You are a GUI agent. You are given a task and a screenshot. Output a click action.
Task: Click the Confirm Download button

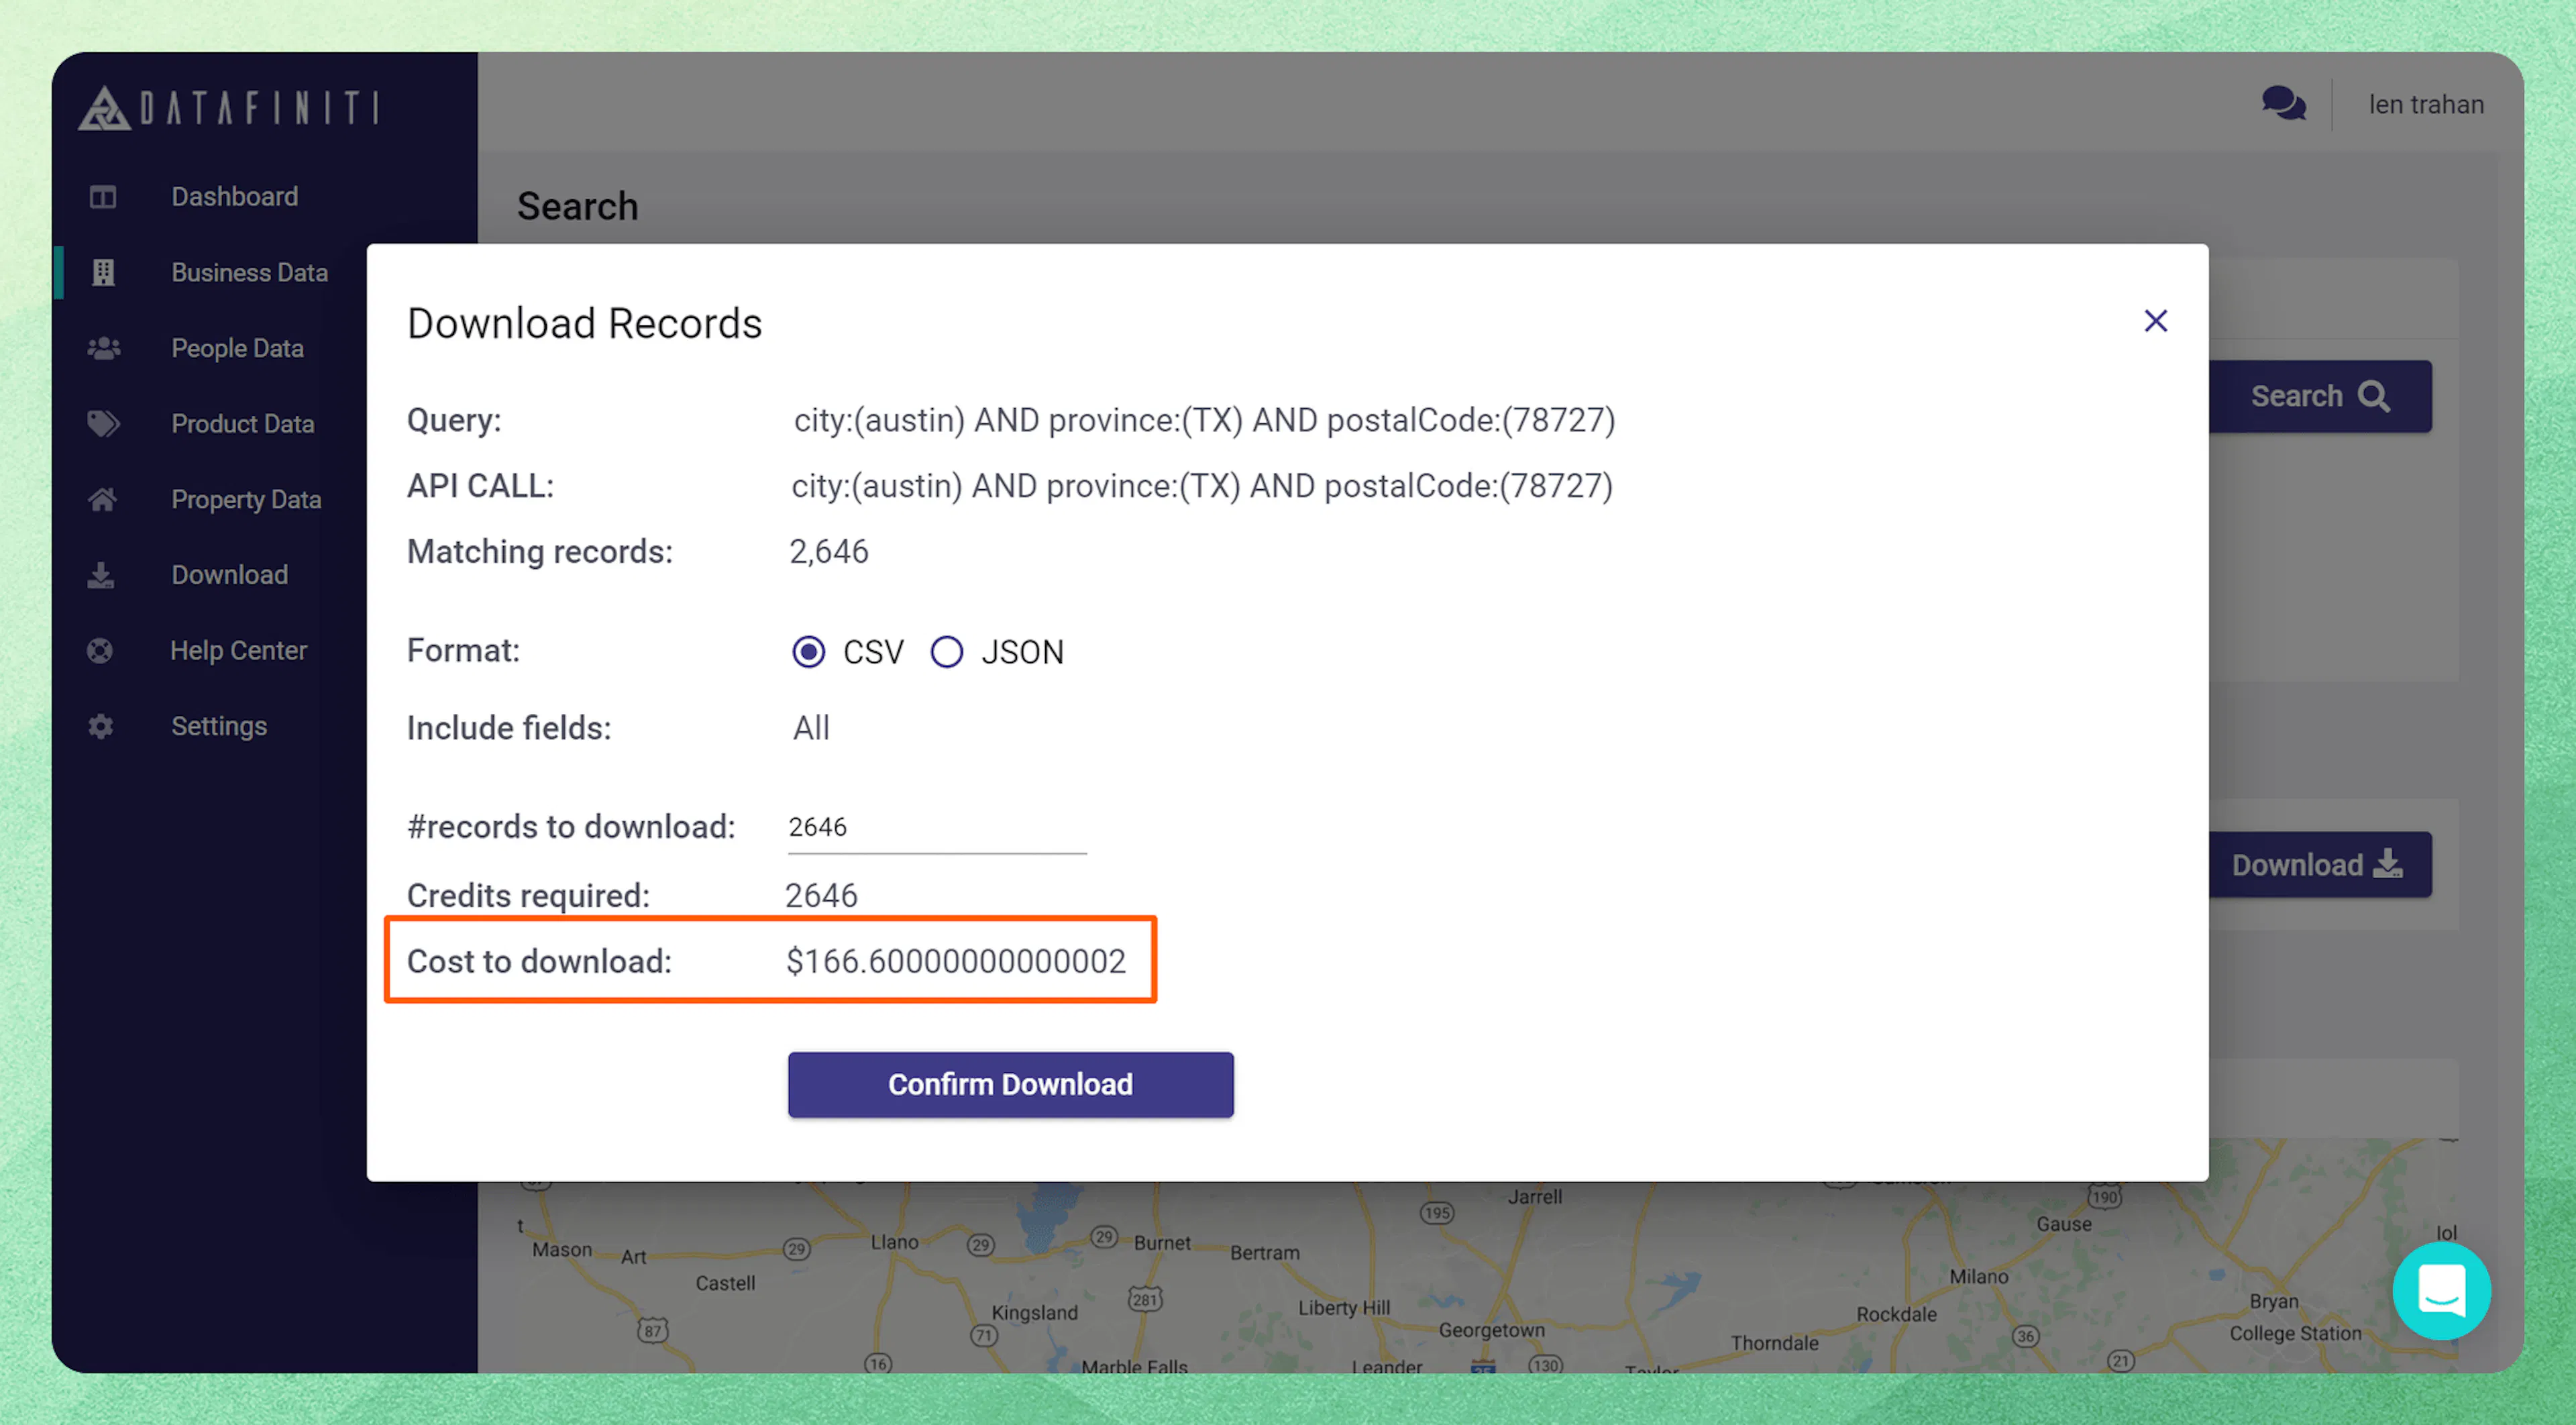(1010, 1084)
